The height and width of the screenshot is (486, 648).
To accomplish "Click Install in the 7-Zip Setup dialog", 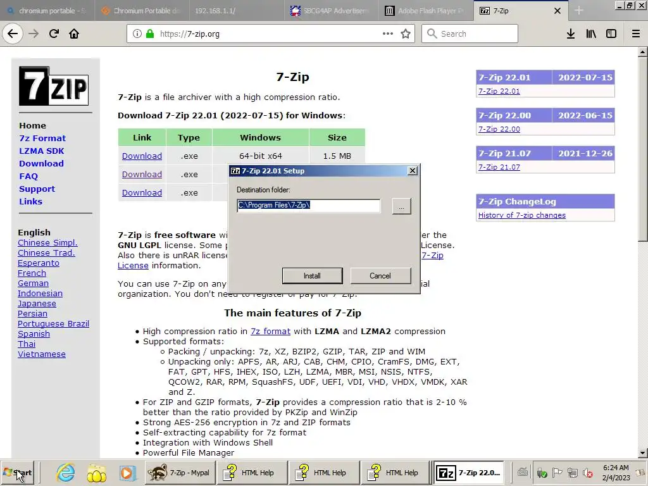I will click(x=312, y=276).
